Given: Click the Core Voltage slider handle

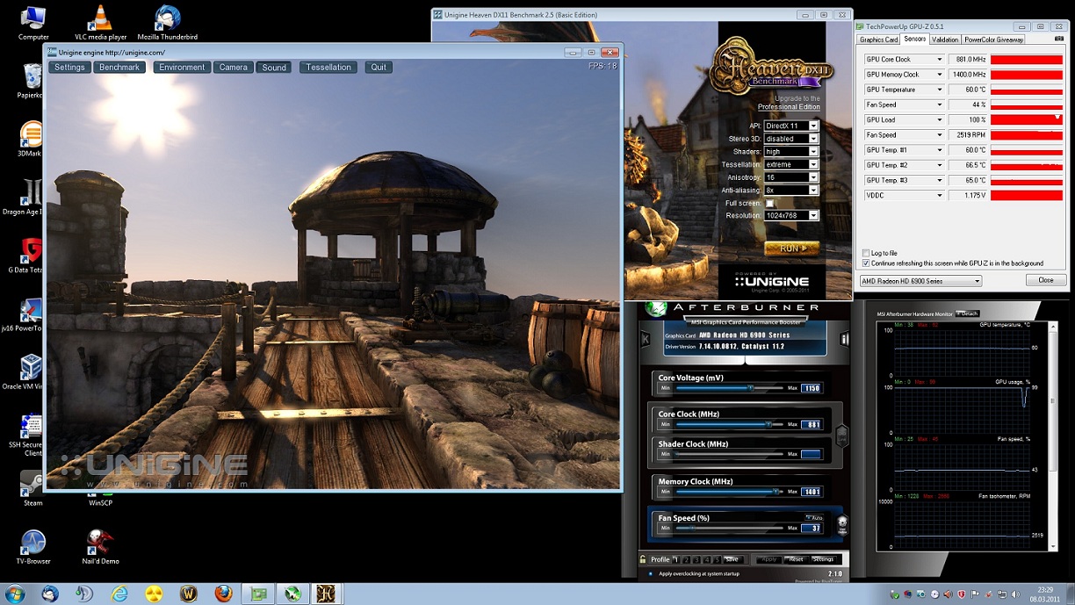Looking at the screenshot, I should point(750,387).
